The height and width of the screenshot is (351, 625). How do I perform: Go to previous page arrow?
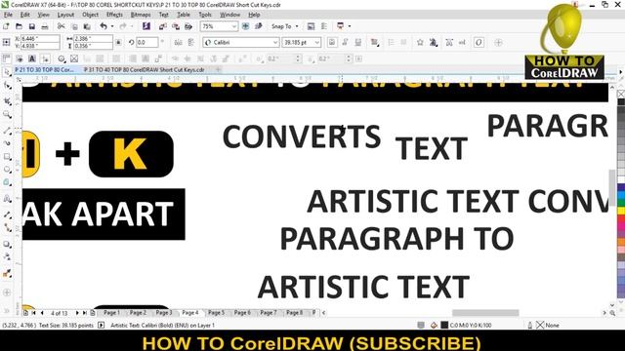41,313
